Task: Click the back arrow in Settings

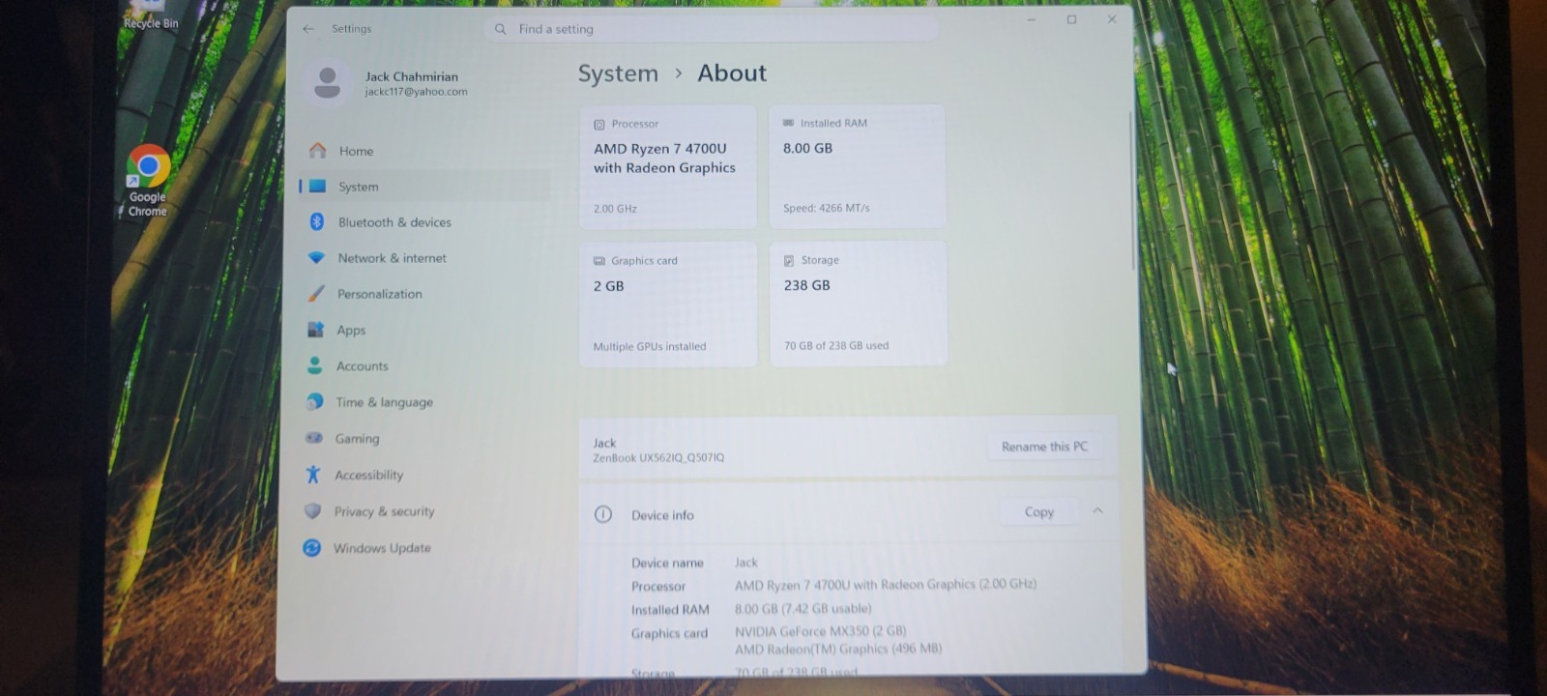Action: [x=308, y=29]
